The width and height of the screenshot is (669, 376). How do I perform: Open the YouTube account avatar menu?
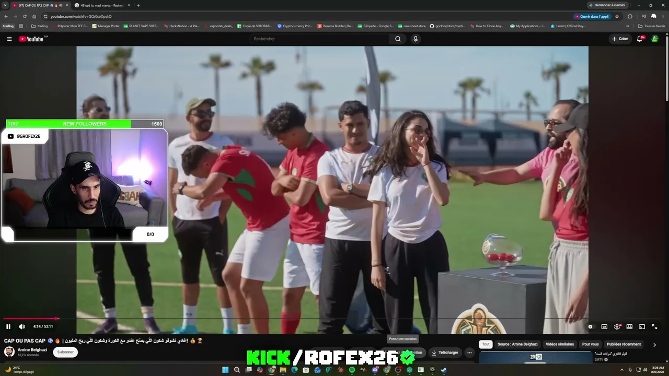point(654,39)
